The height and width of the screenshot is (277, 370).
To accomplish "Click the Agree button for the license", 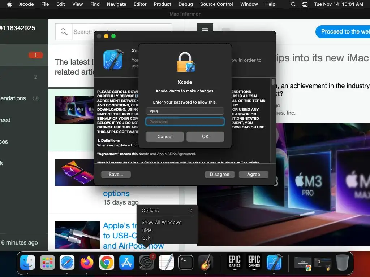I will click(253, 174).
